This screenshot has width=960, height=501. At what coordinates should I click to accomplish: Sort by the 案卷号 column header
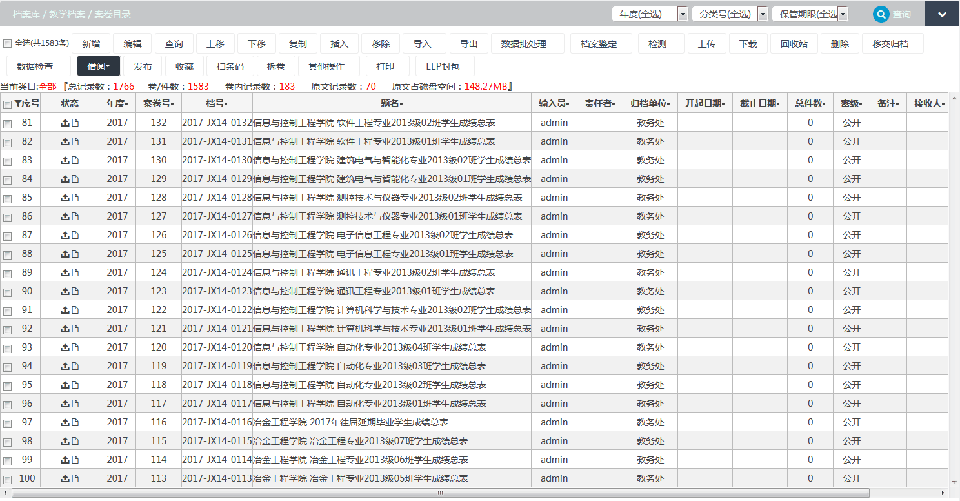tap(159, 103)
